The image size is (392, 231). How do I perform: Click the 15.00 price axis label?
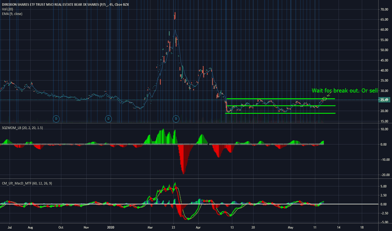click(384, 121)
